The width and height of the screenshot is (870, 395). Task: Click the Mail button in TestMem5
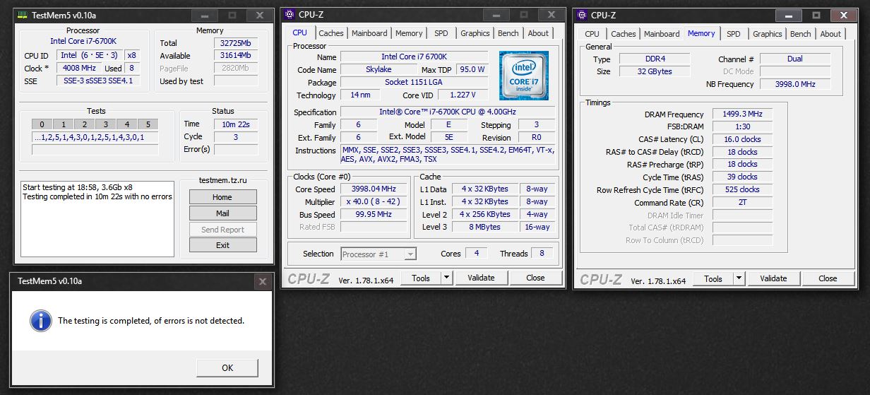point(222,213)
